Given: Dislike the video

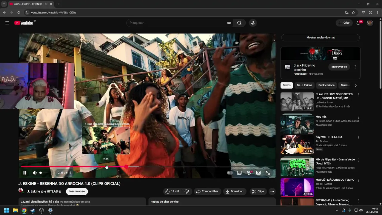Looking at the screenshot, I should click(187, 191).
